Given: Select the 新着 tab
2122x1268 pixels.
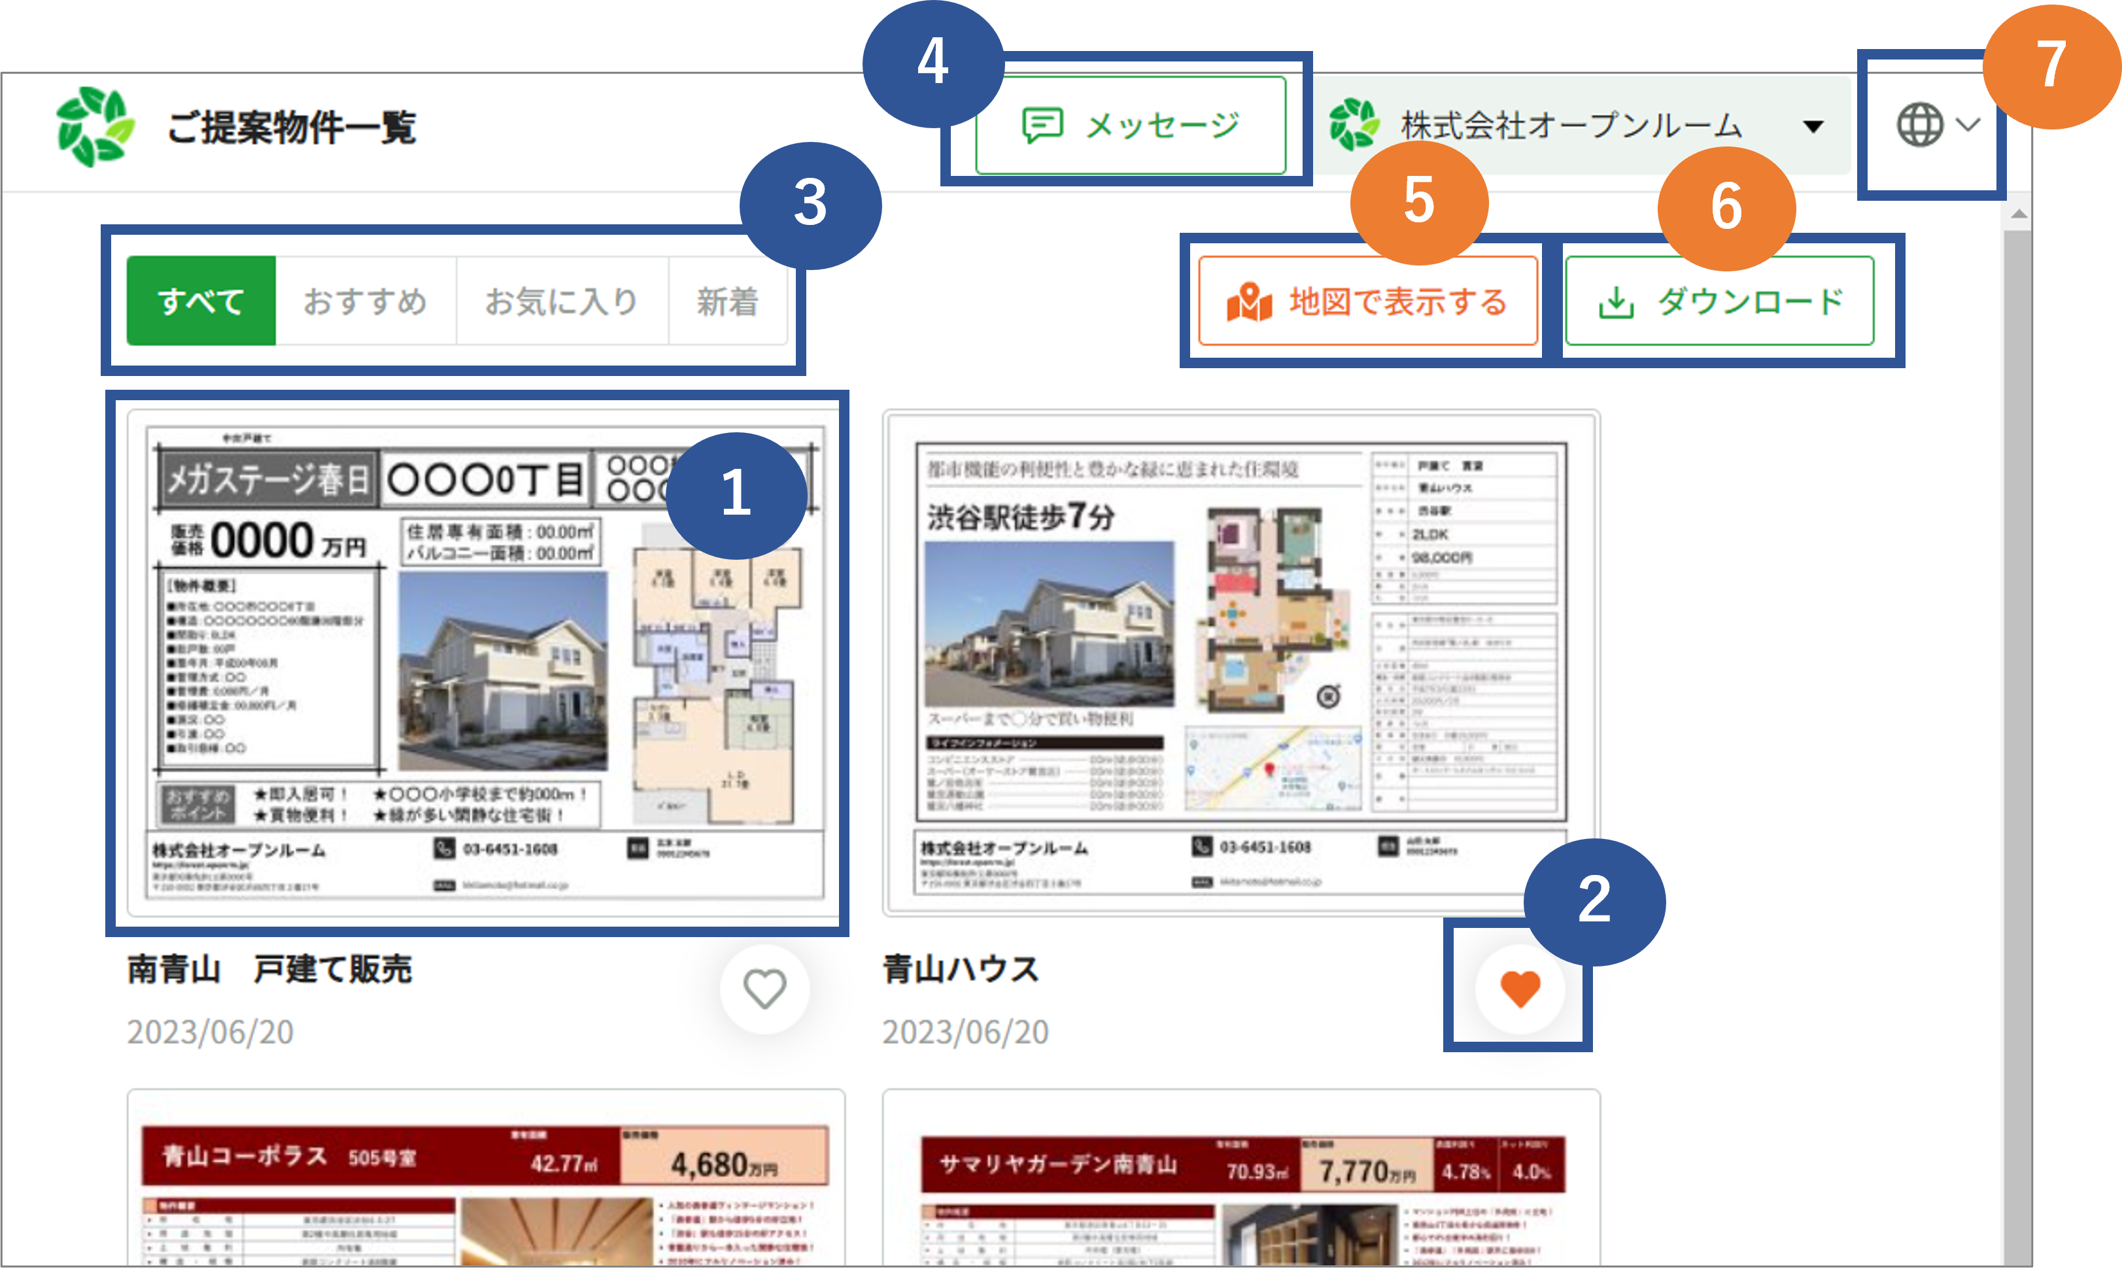Looking at the screenshot, I should [x=728, y=301].
